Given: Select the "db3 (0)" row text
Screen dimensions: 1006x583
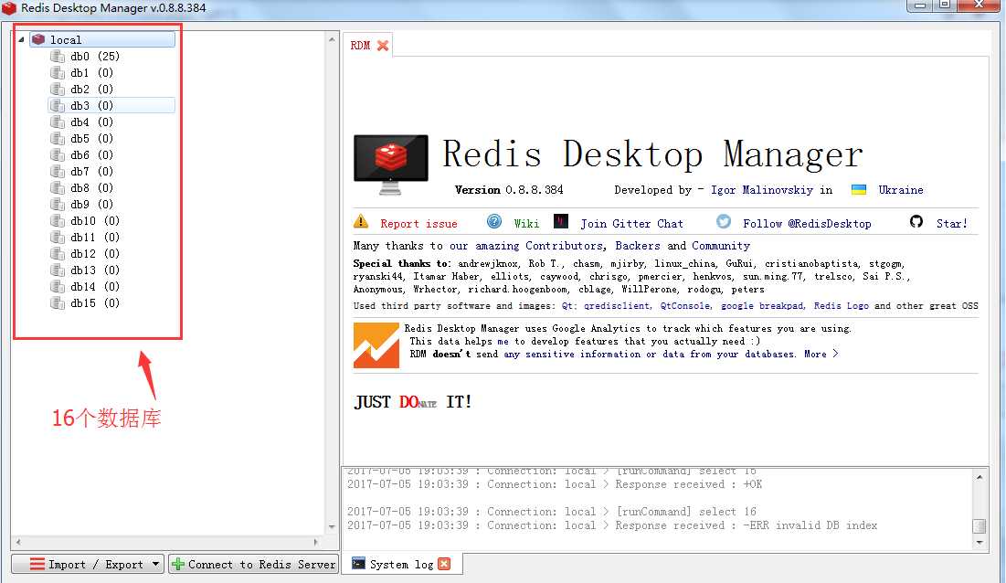Looking at the screenshot, I should pos(91,106).
